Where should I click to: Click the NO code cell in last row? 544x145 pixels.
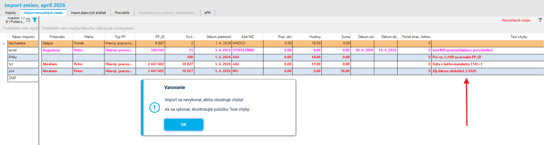click(x=247, y=71)
